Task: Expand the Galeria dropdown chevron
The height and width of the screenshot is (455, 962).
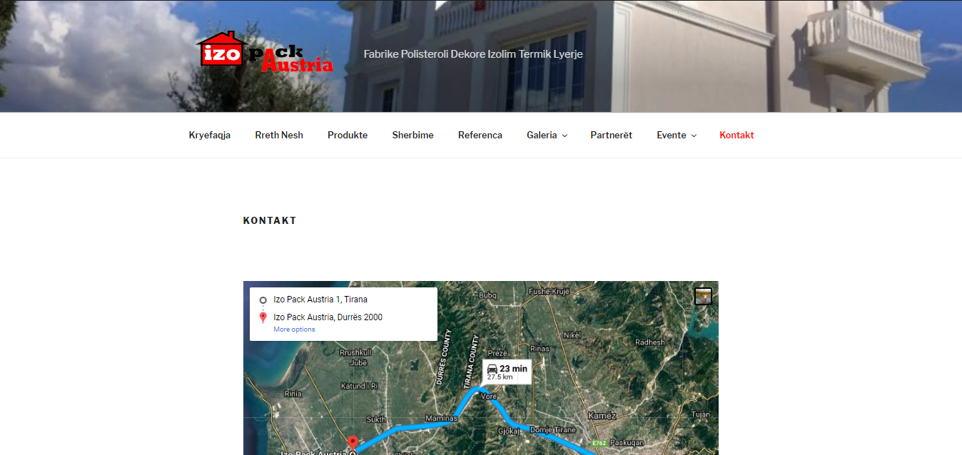Action: coord(564,136)
